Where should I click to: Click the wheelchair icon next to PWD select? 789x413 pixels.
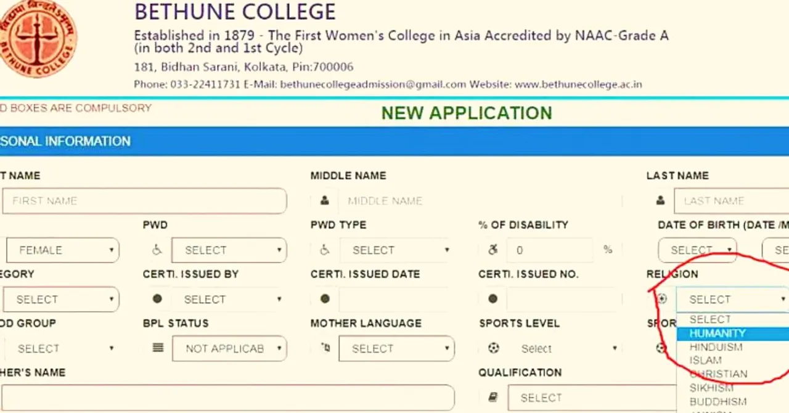[x=157, y=250]
